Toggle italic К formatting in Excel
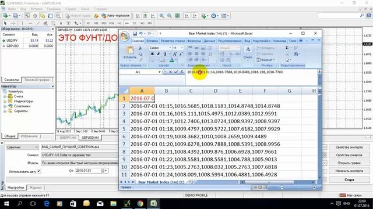 pos(158,54)
